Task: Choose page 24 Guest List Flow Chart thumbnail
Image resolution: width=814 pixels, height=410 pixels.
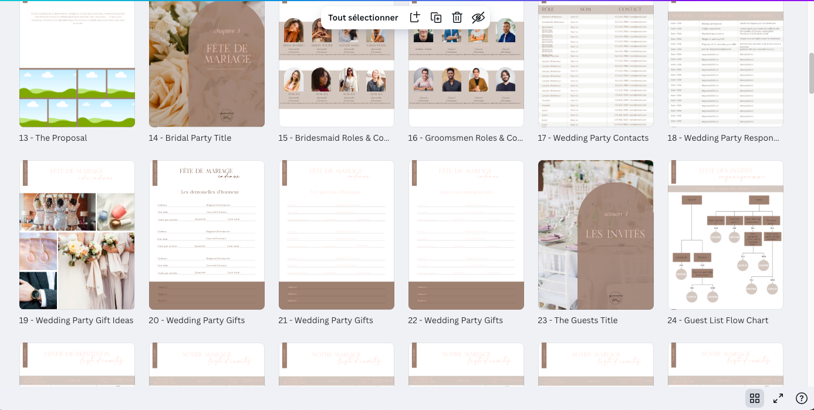Action: [725, 235]
